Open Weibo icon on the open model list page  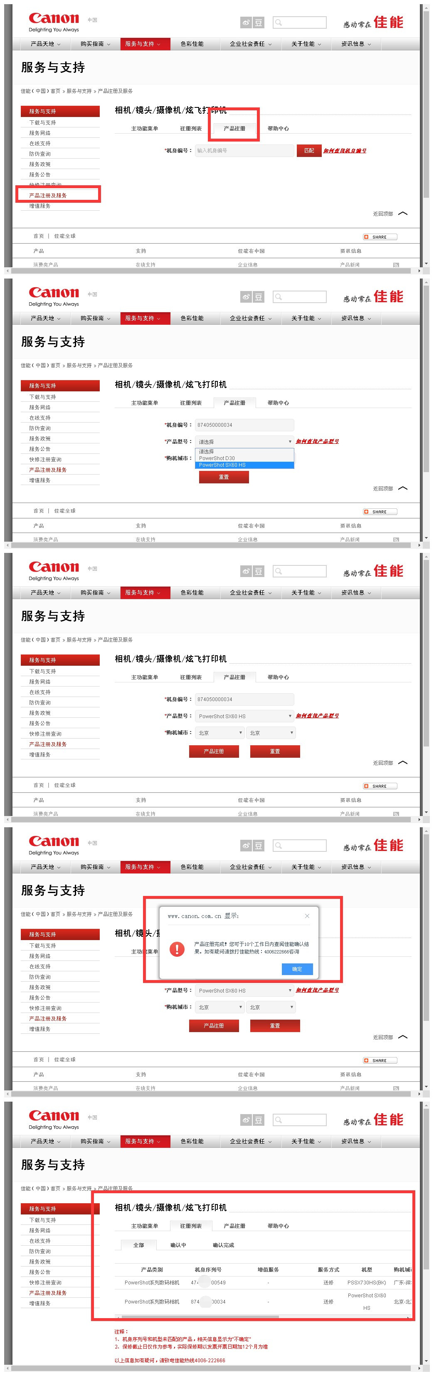tap(246, 297)
